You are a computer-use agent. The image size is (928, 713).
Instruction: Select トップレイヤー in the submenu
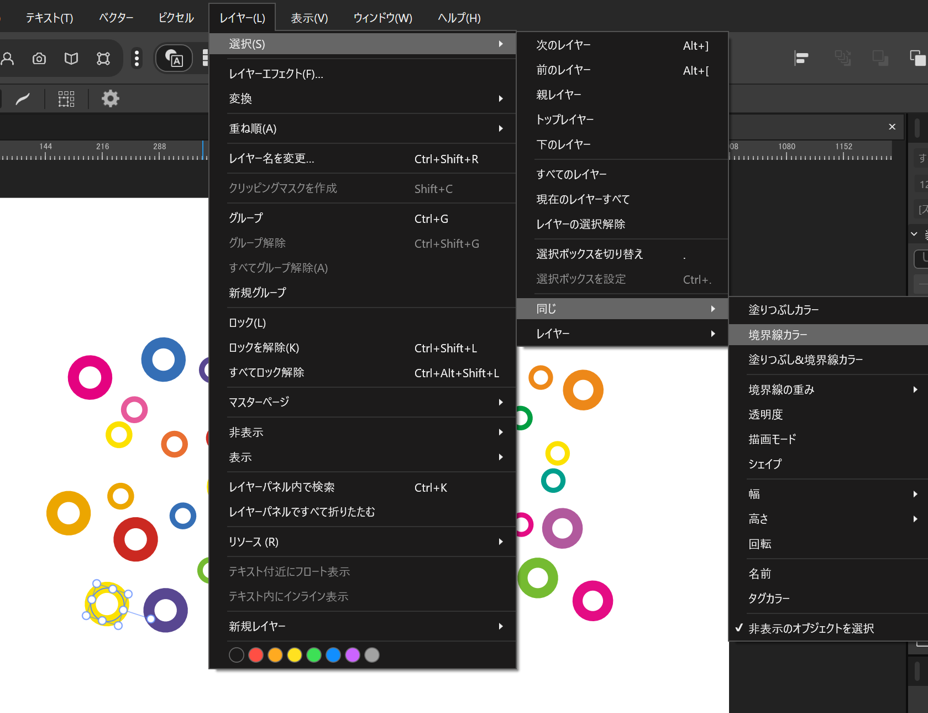(622, 120)
